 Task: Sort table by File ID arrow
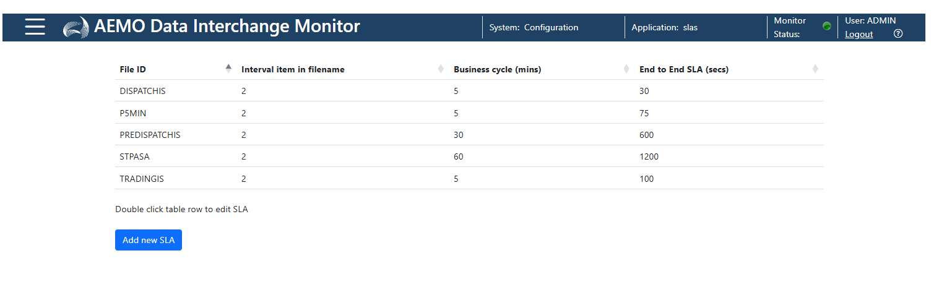(228, 69)
